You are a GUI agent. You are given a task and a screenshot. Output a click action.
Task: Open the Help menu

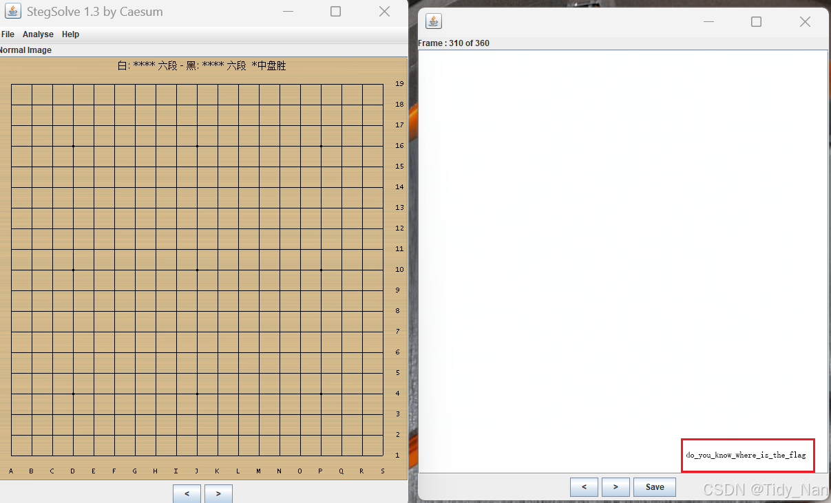(70, 34)
